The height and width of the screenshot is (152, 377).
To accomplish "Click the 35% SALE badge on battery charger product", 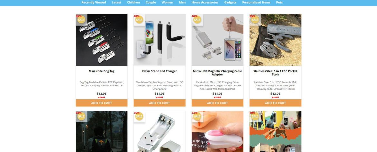I will pos(139,116).
